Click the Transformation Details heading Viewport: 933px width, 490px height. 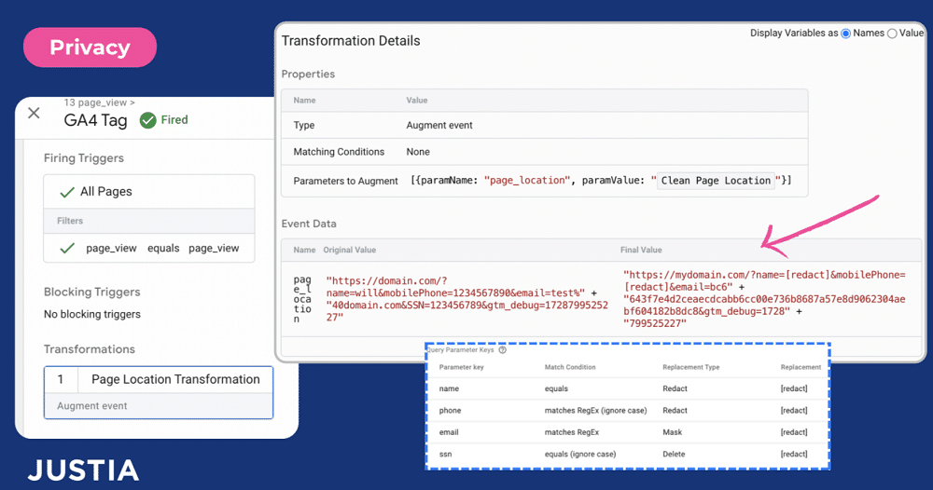click(x=351, y=41)
